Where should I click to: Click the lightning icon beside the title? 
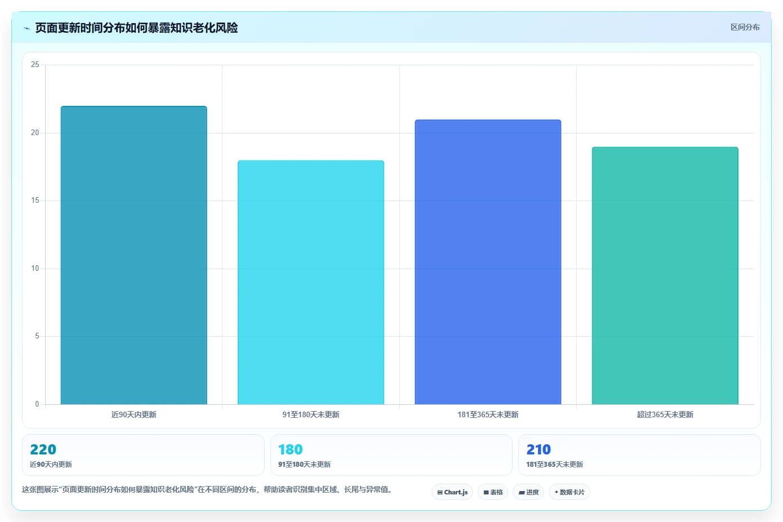[26, 28]
